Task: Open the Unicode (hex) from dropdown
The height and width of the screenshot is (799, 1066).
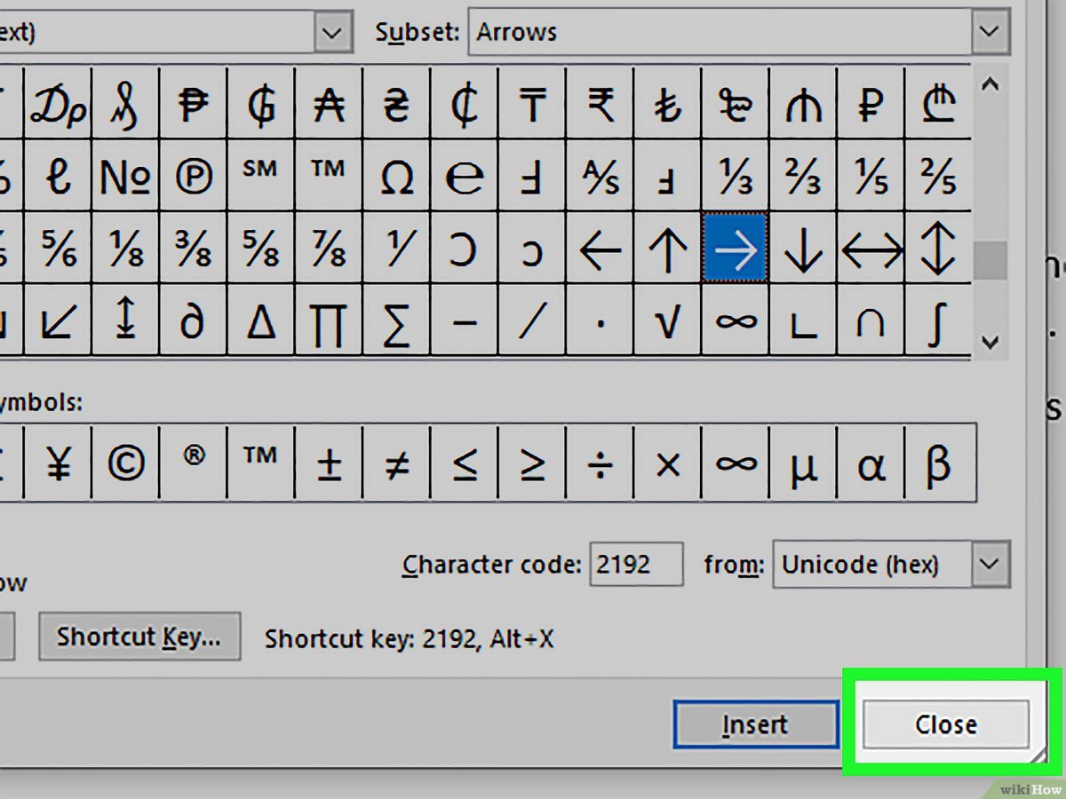Action: tap(989, 565)
